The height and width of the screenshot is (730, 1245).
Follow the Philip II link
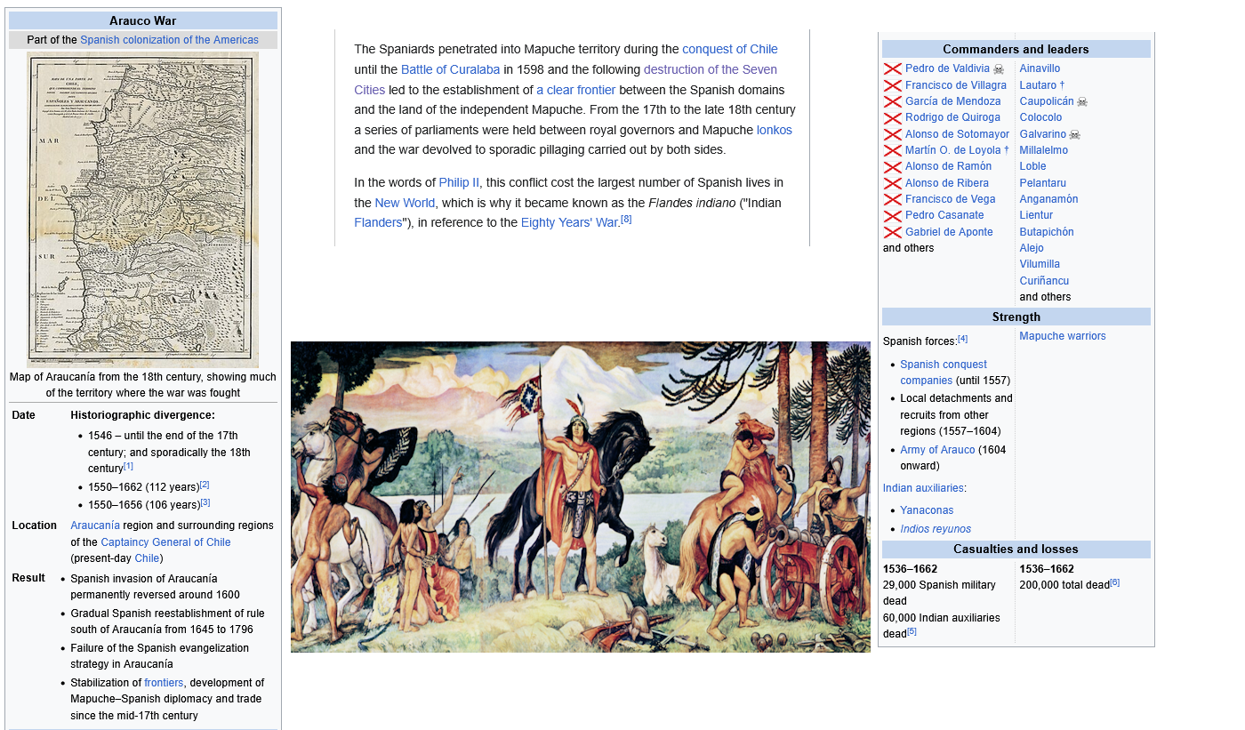459,182
